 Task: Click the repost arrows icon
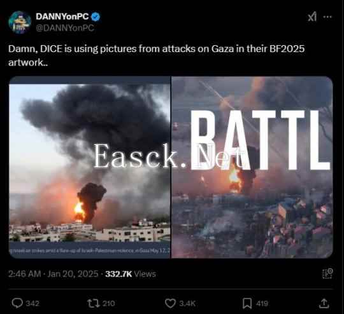94,303
